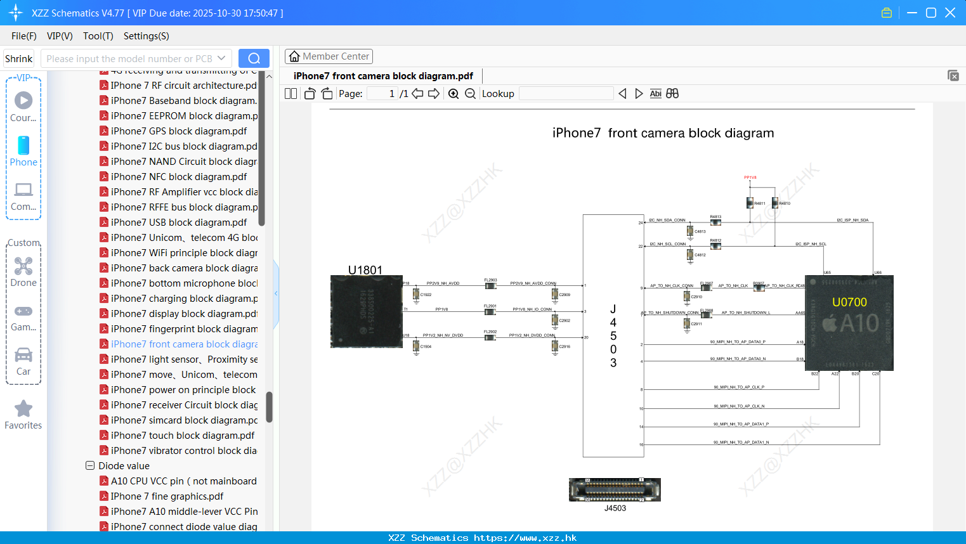Open A10 CPU VCC pin file

178,481
